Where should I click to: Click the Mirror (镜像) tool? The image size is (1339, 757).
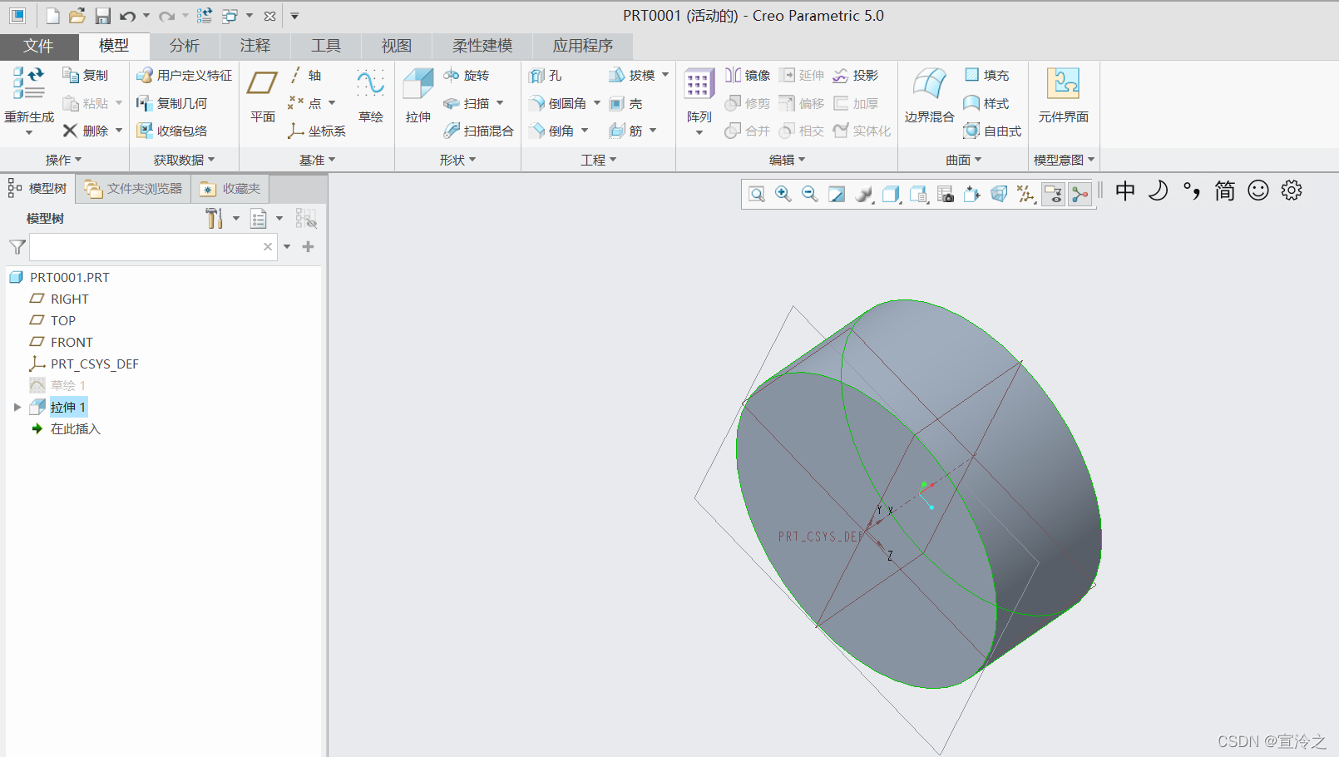748,76
